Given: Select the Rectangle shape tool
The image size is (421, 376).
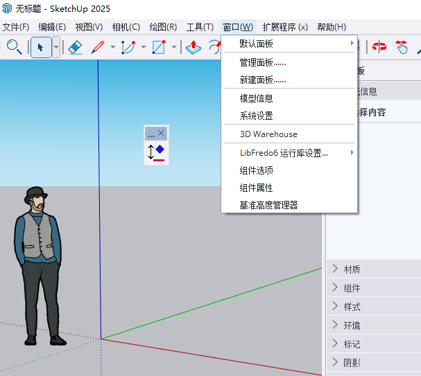Looking at the screenshot, I should (159, 47).
